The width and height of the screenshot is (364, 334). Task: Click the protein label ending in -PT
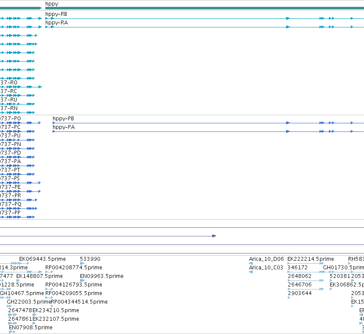[x=10, y=170]
